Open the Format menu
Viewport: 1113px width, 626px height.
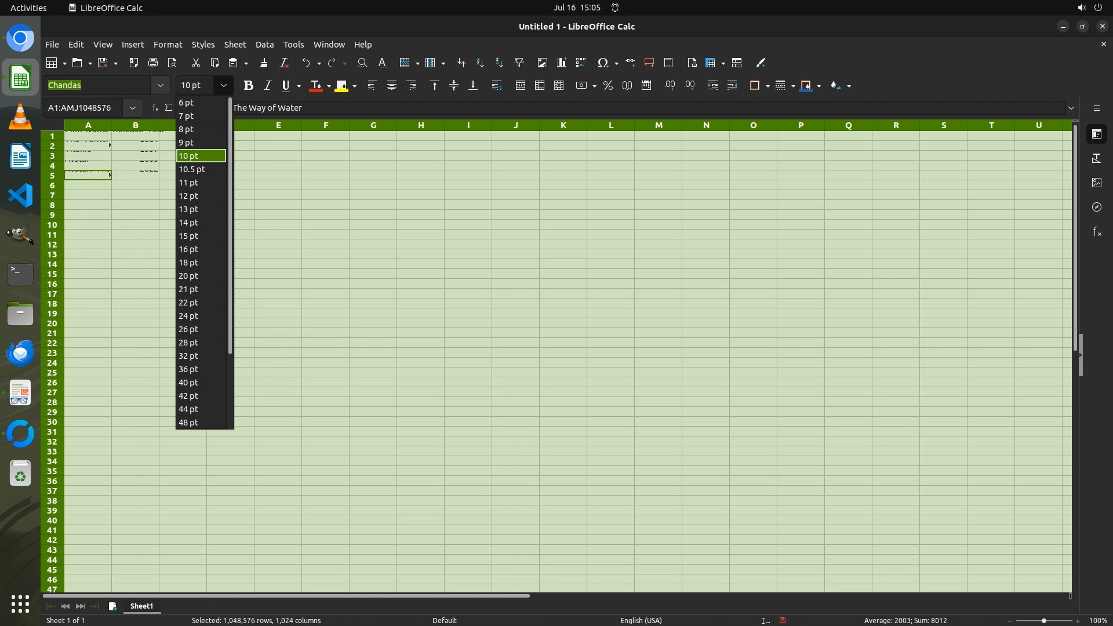tap(168, 45)
